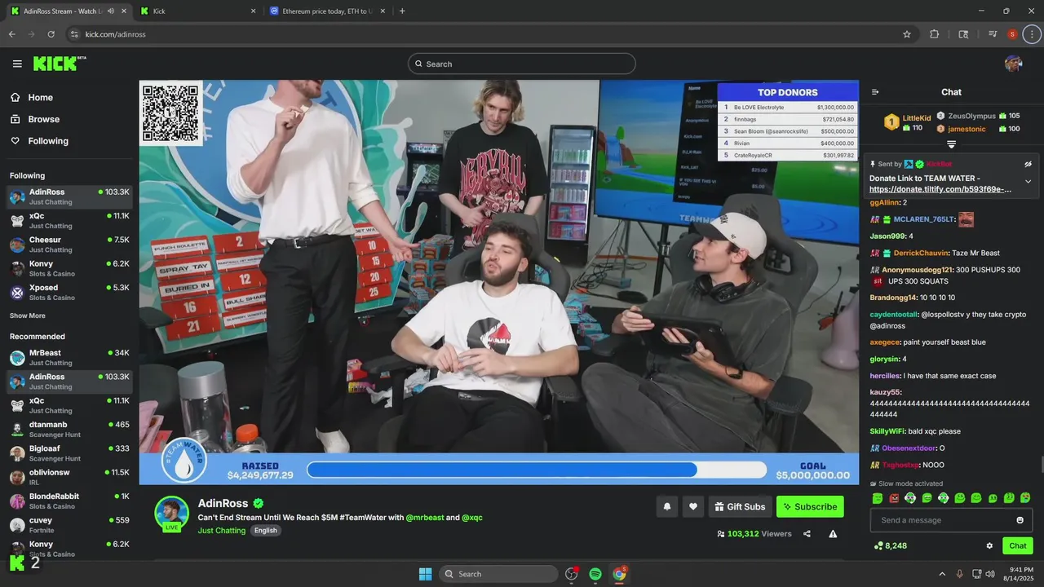
Task: Open Browse in the sidebar
Action: pyautogui.click(x=34, y=119)
